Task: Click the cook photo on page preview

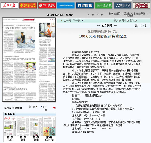Action: (47, 30)
